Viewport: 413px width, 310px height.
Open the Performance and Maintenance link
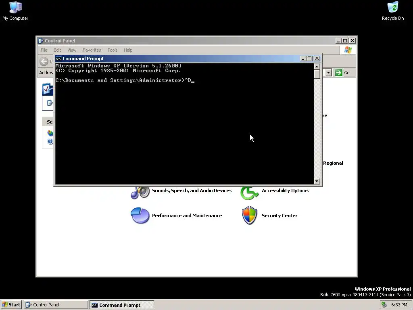[x=187, y=216]
